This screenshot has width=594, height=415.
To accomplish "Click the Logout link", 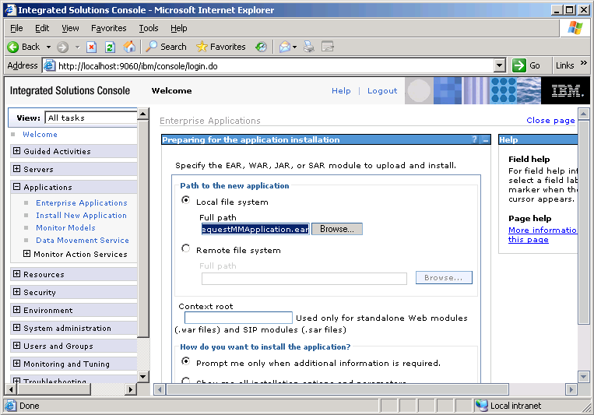I will pyautogui.click(x=382, y=91).
